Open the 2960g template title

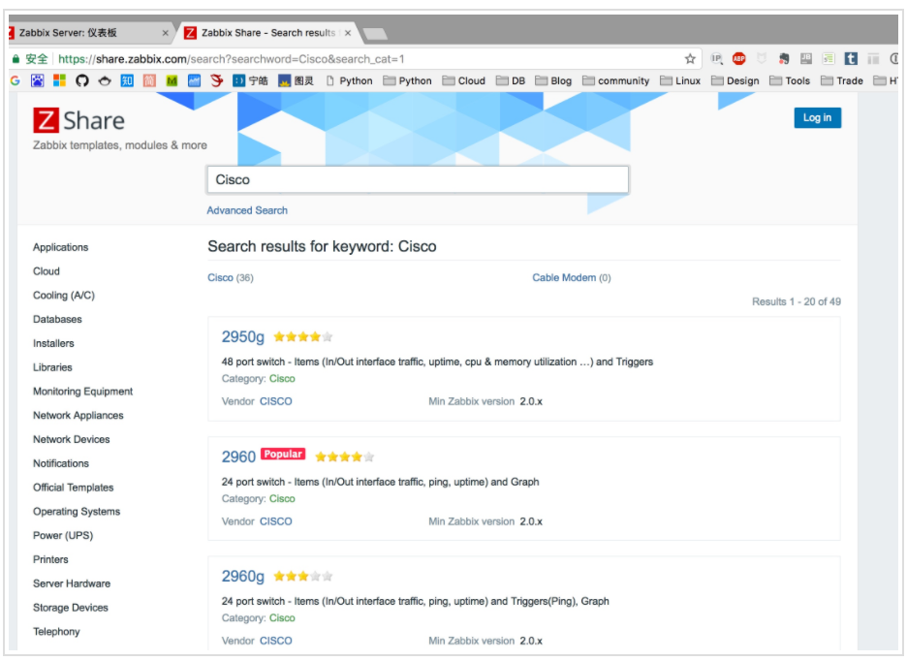243,576
